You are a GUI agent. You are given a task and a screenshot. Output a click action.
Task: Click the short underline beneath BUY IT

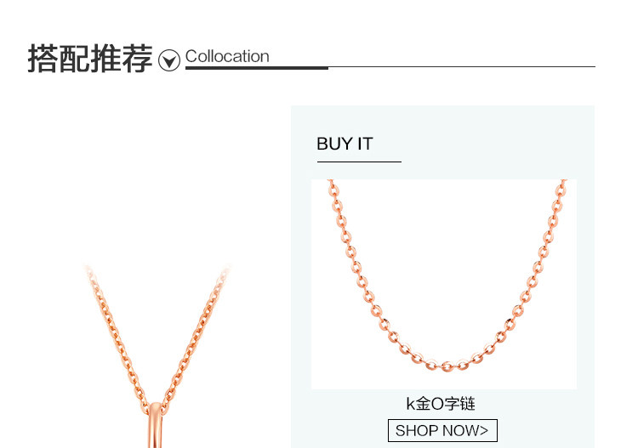[x=359, y=162]
